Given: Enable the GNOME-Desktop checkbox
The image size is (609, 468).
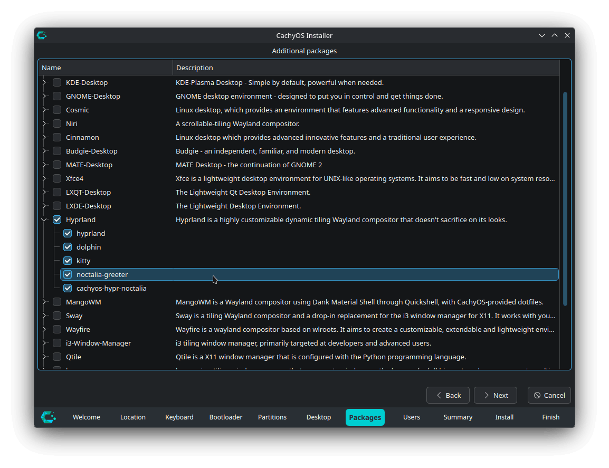Looking at the screenshot, I should [57, 96].
